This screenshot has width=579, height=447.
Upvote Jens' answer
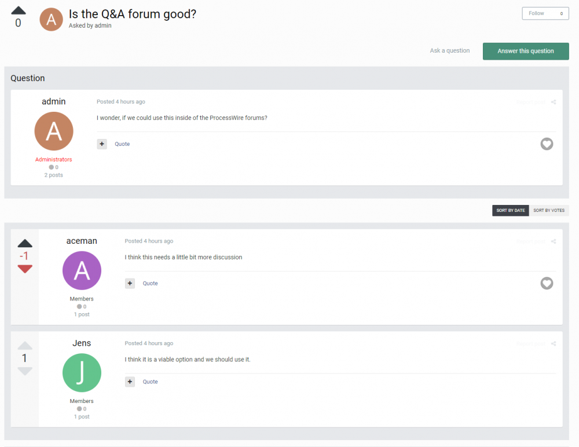[x=25, y=346]
